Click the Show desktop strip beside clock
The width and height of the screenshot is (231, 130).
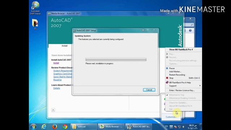click(201, 127)
